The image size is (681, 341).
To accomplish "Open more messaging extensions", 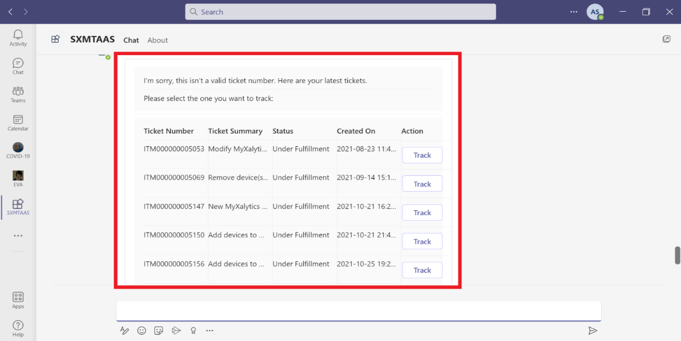I will point(210,330).
